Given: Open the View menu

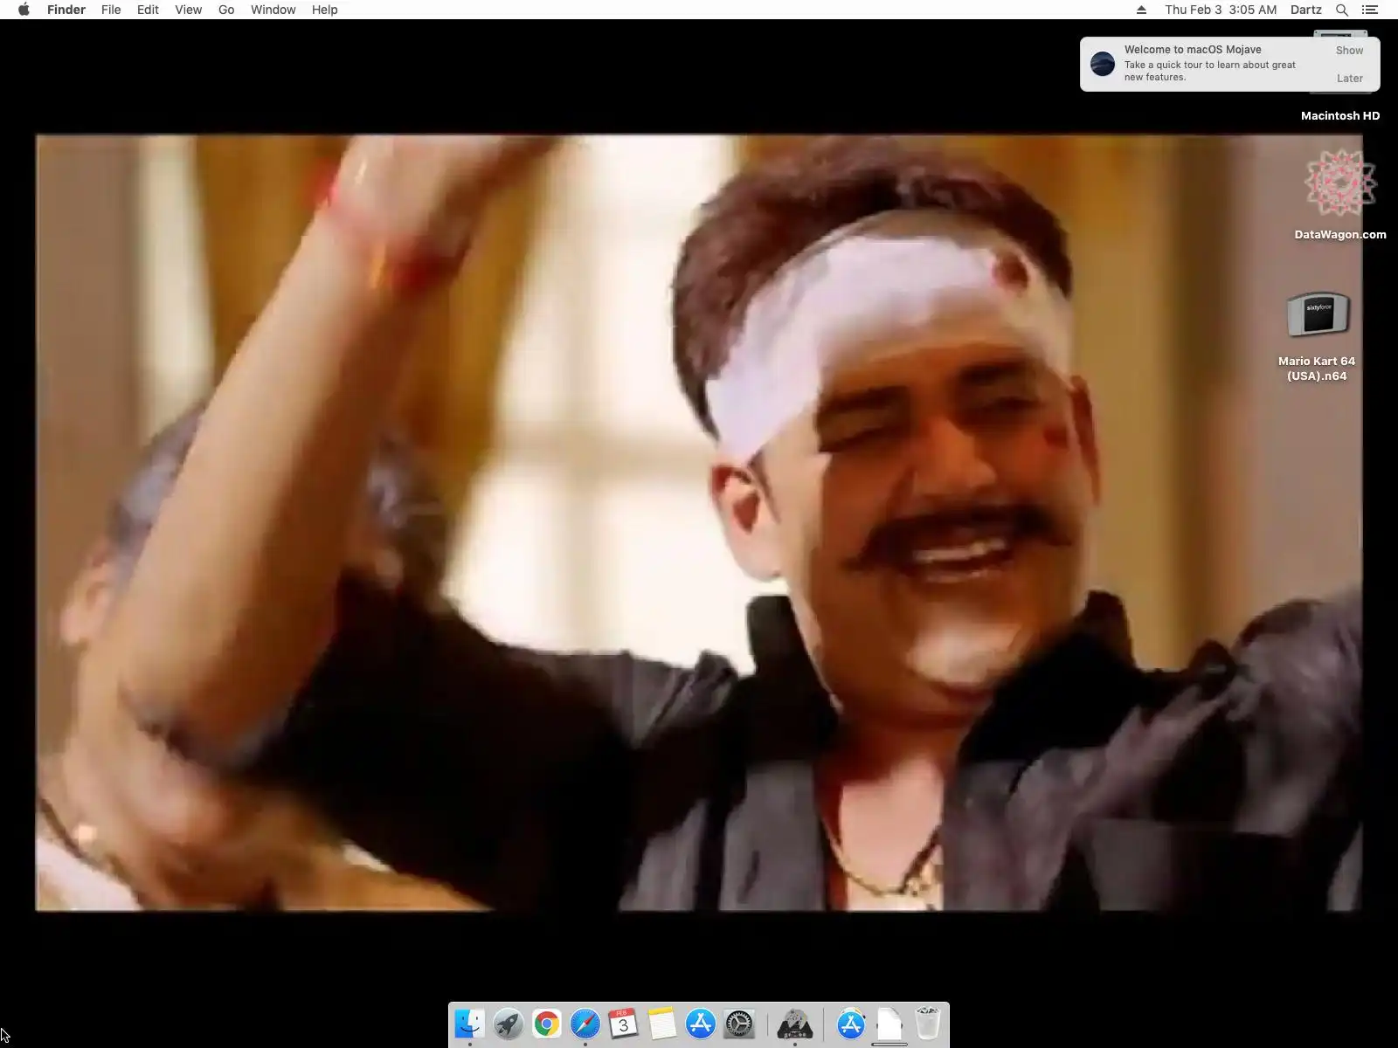Looking at the screenshot, I should pyautogui.click(x=188, y=10).
